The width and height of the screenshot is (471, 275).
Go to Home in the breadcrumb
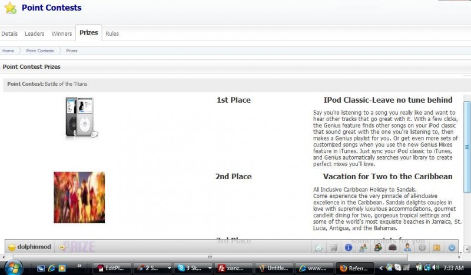point(8,51)
